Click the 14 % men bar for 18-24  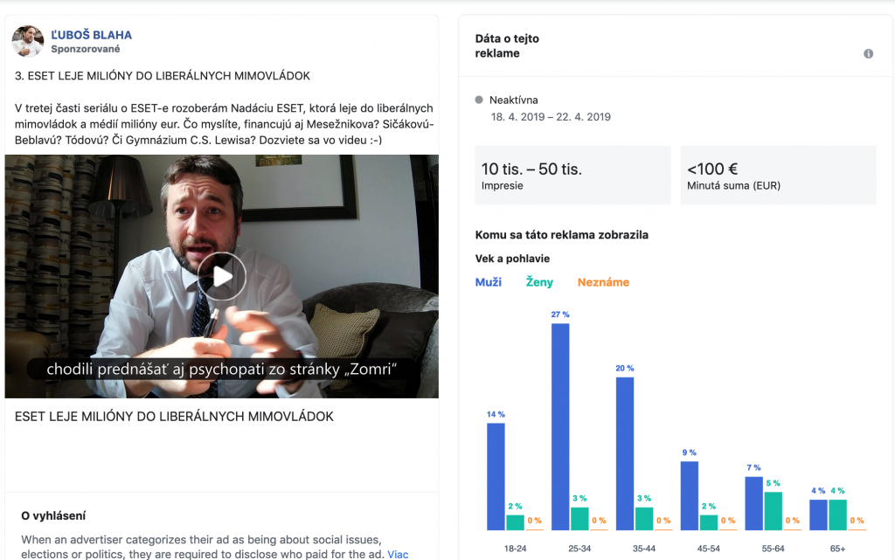[496, 477]
